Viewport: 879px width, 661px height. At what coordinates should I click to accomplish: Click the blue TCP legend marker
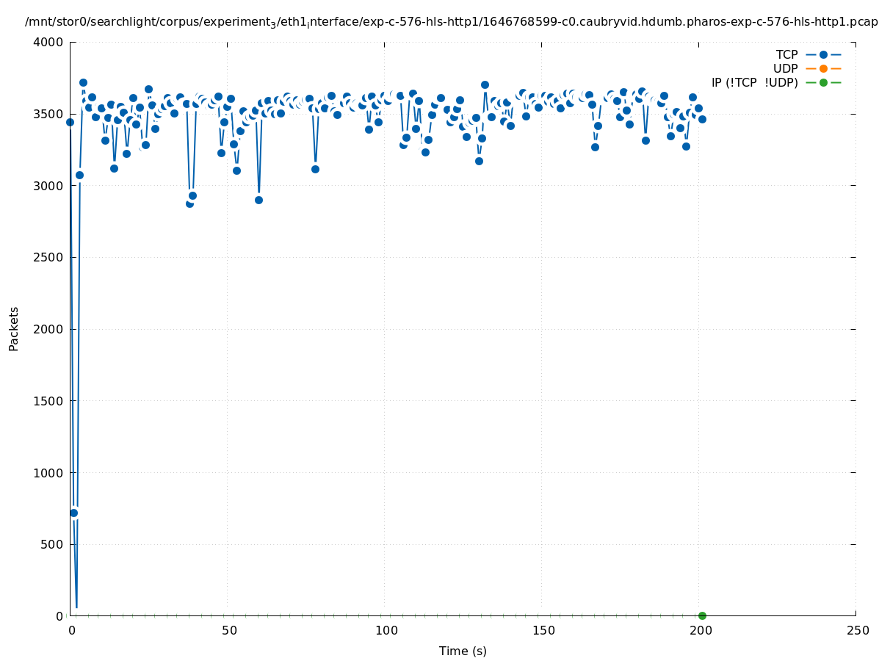click(823, 55)
